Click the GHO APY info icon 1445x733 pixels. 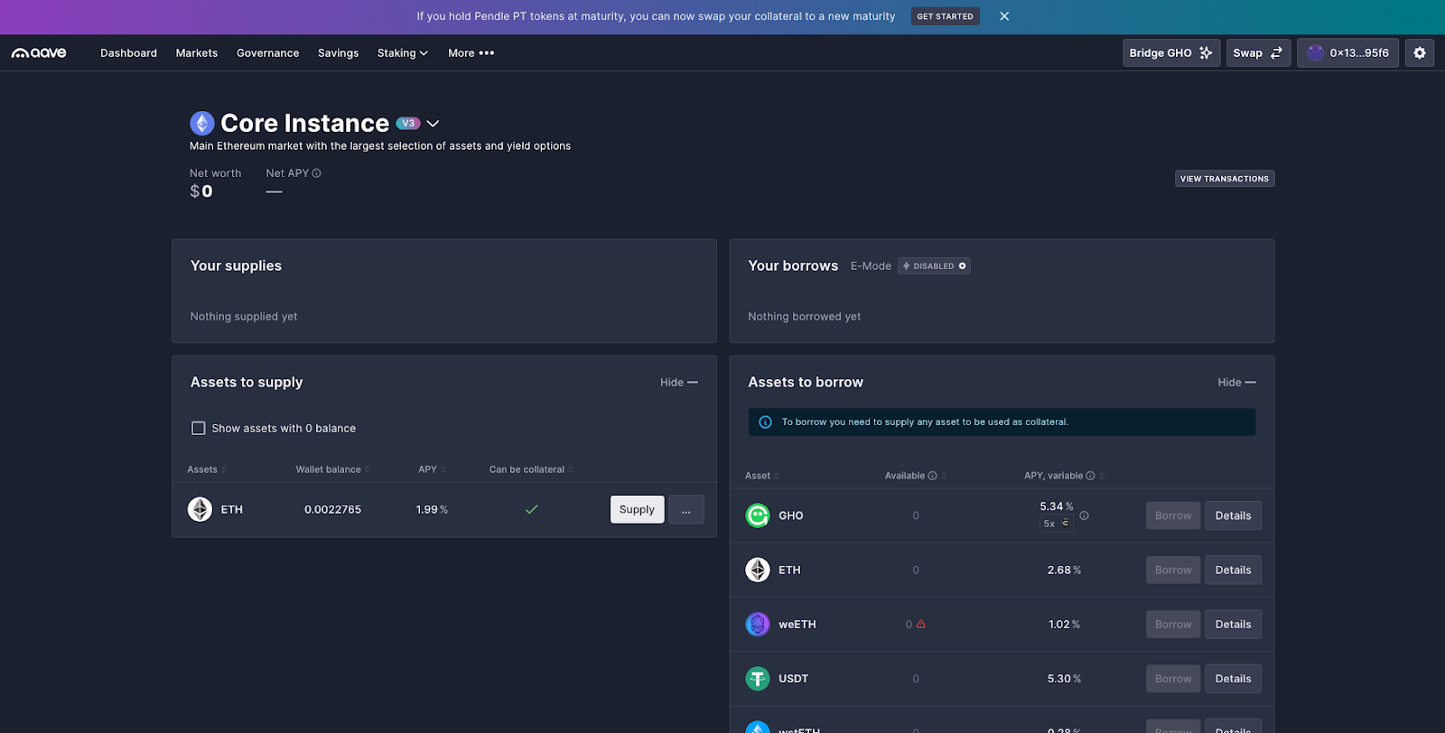tap(1084, 515)
